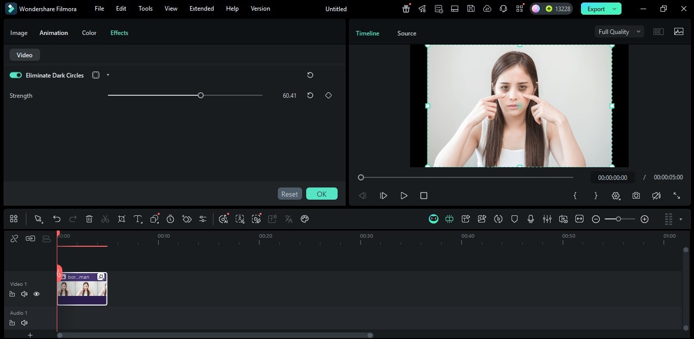
Task: Hide the Video 1 track visibility eye
Action: click(x=36, y=294)
